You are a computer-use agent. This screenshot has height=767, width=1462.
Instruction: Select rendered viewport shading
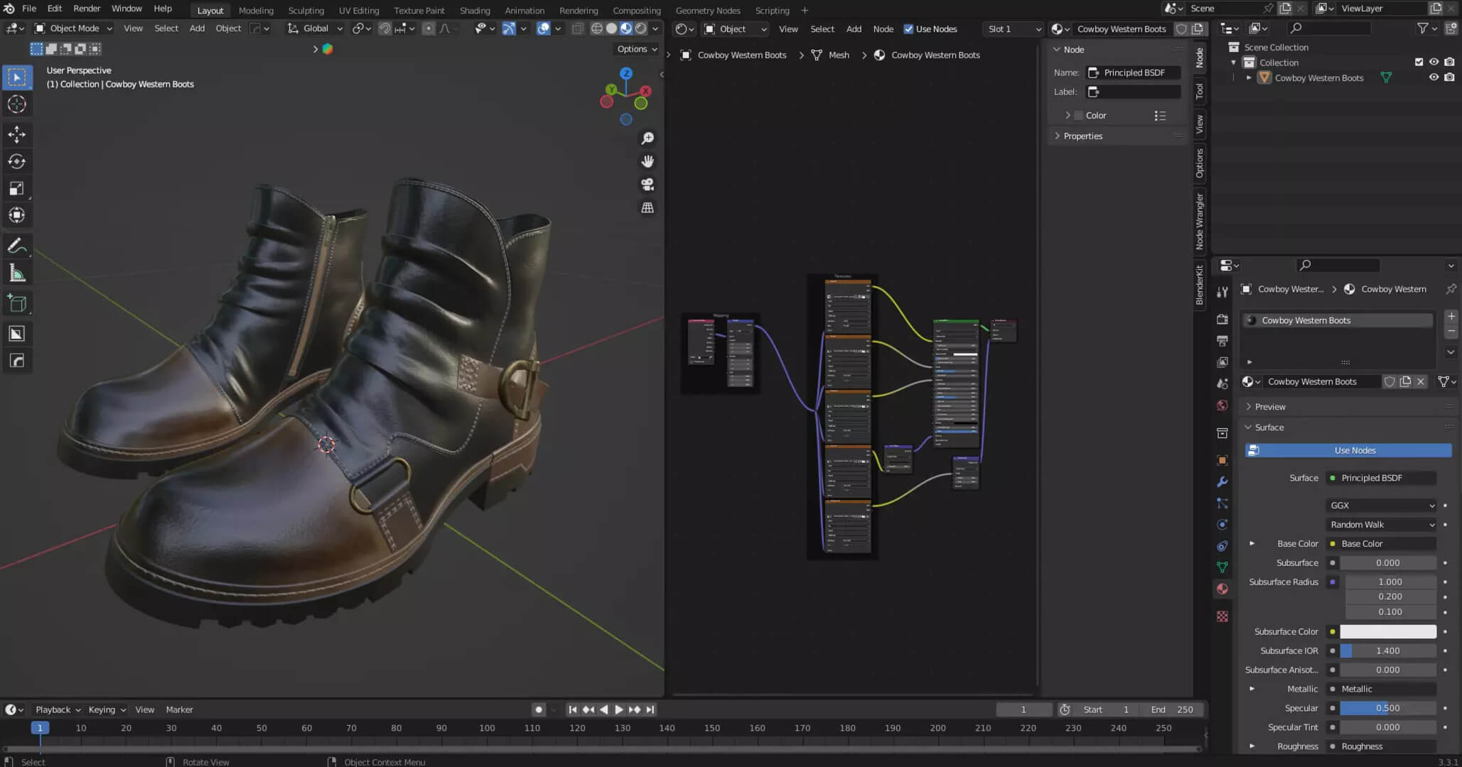(641, 28)
